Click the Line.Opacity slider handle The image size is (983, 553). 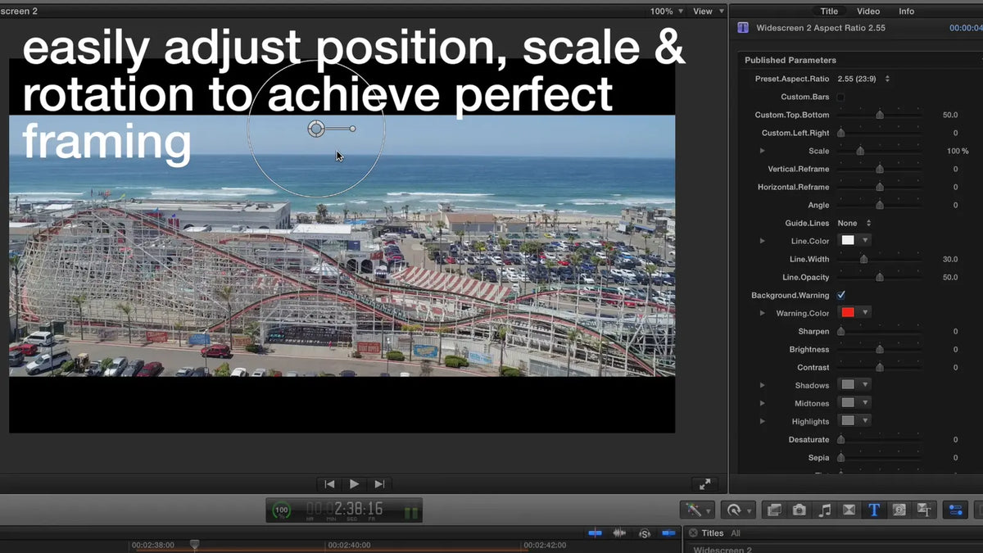coord(880,278)
